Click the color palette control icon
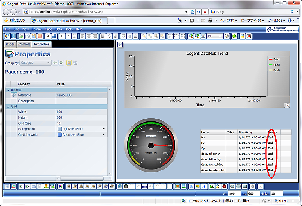Image resolution: width=302 pixels, height=206 pixels. [x=61, y=186]
